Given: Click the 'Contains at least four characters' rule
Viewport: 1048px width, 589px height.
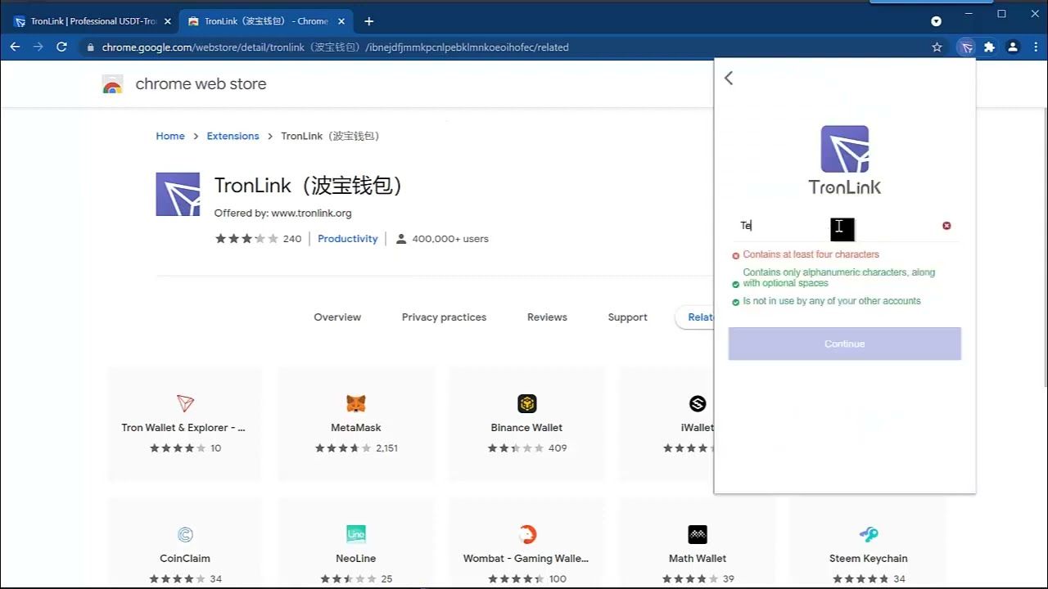Looking at the screenshot, I should 811,254.
